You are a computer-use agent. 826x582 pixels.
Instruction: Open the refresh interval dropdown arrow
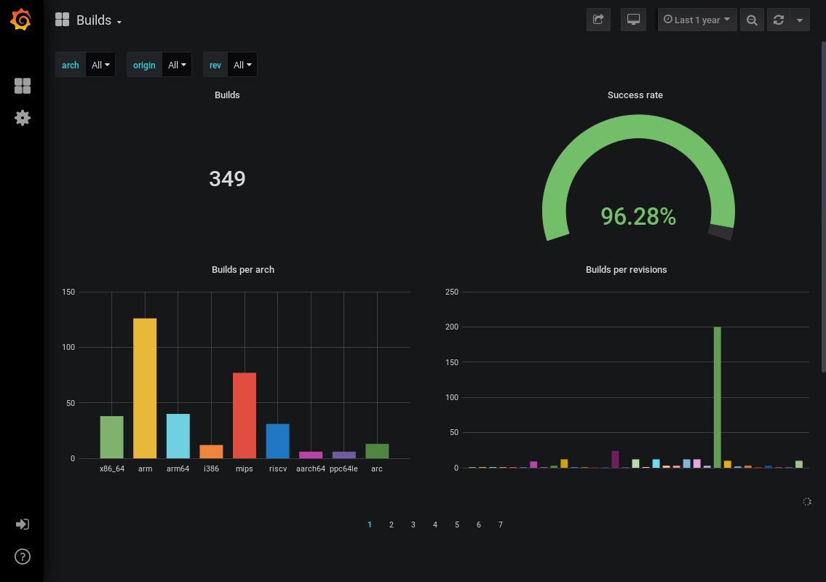coord(800,20)
